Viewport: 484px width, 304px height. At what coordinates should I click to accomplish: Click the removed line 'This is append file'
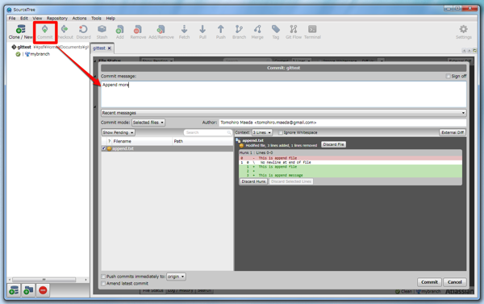point(351,158)
